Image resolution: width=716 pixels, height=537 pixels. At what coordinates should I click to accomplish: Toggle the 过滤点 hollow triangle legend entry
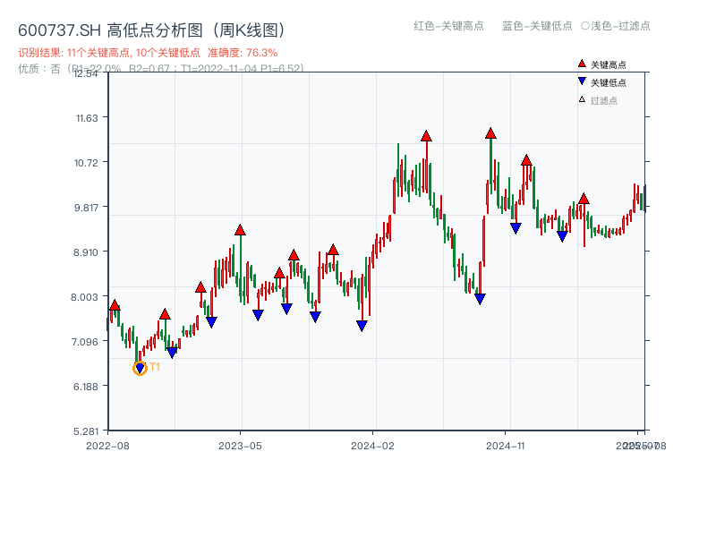point(598,100)
